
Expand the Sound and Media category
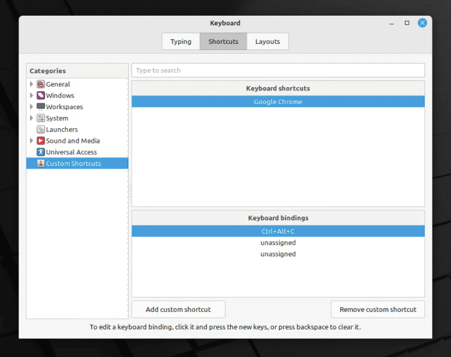pyautogui.click(x=31, y=141)
